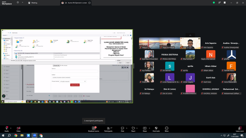Screen dimensions: 246x138
Task: Select Nayla Ahla Sakirah's N avatar
Action: pyautogui.click(x=211, y=55)
